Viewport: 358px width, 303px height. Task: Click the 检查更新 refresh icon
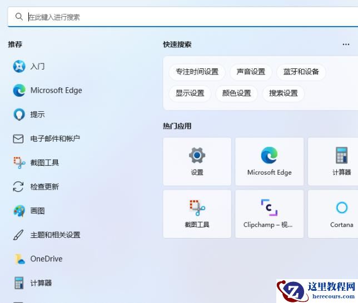pyautogui.click(x=18, y=187)
